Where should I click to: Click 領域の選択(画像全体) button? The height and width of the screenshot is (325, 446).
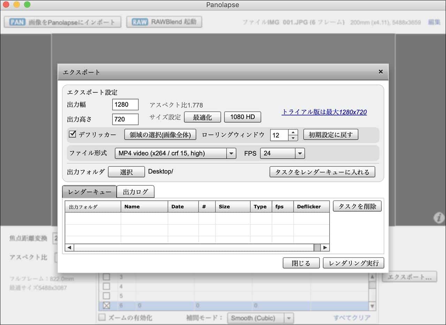(160, 135)
